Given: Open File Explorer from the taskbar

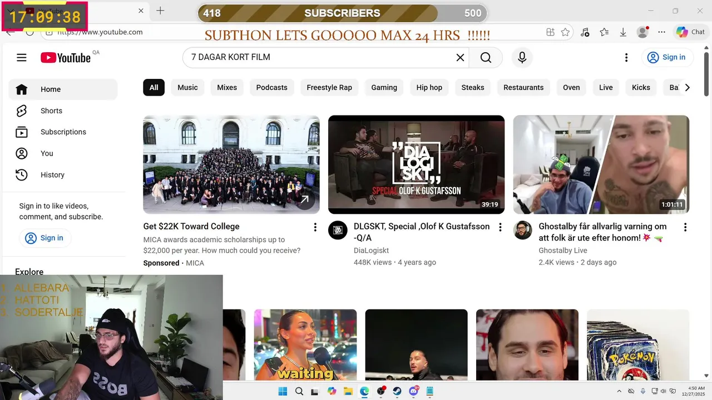Looking at the screenshot, I should [x=348, y=391].
